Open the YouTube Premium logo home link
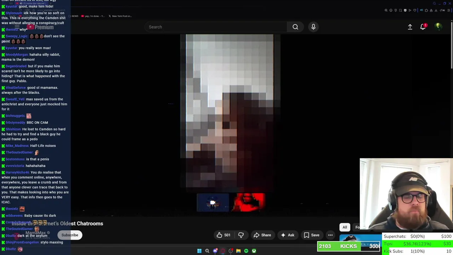Image resolution: width=453 pixels, height=255 pixels. point(40,27)
